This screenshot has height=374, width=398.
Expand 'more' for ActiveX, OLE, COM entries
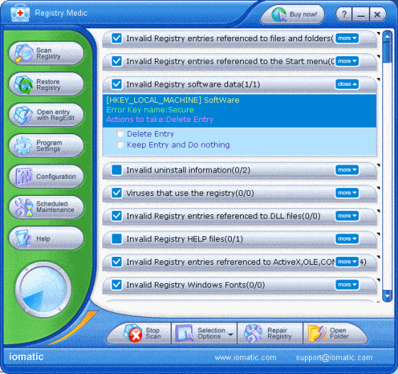pyautogui.click(x=347, y=261)
